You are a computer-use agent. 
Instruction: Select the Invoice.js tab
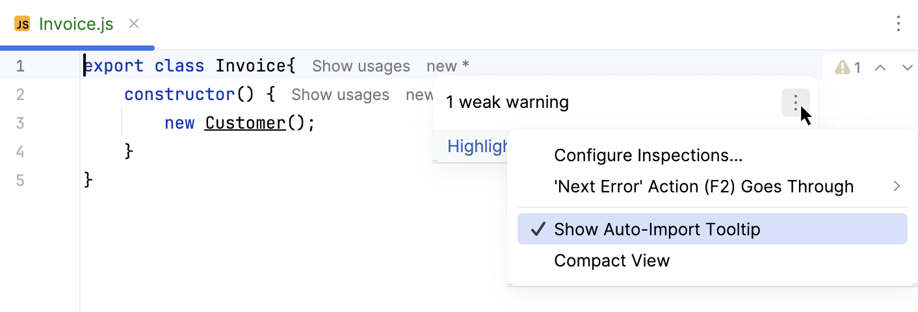pos(76,25)
